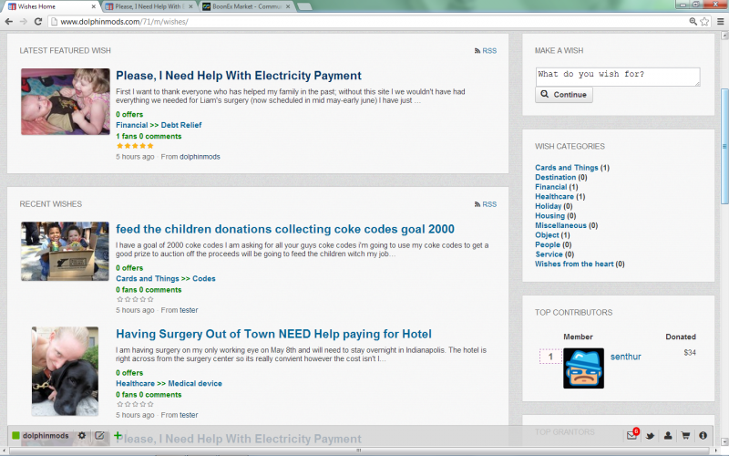Switch to Please, I Need Help With tab
729x456 pixels.
pyautogui.click(x=147, y=6)
